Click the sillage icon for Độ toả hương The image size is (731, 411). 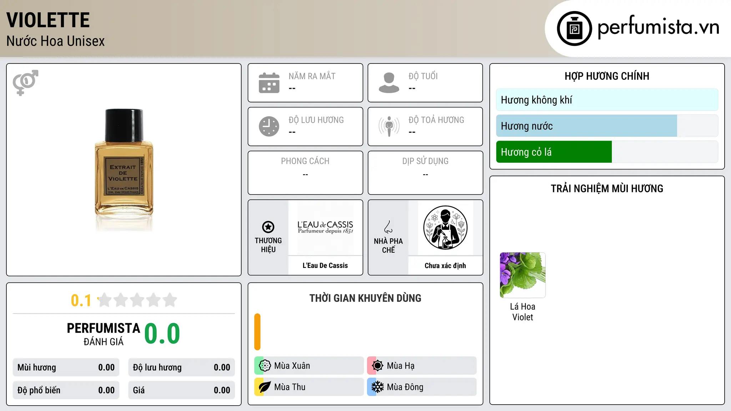pyautogui.click(x=389, y=126)
